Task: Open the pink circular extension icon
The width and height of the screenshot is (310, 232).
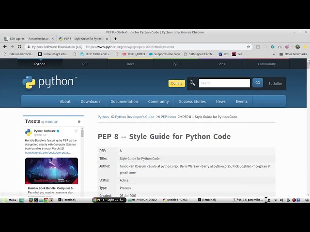Action: [287, 47]
